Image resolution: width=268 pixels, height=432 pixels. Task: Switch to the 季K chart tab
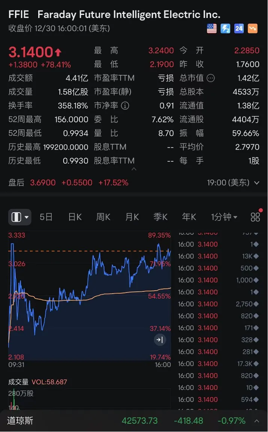click(x=161, y=217)
